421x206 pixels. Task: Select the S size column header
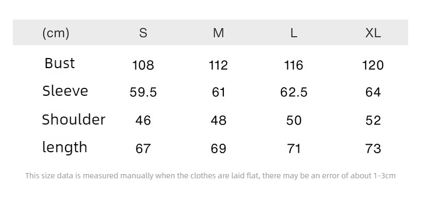(x=143, y=33)
